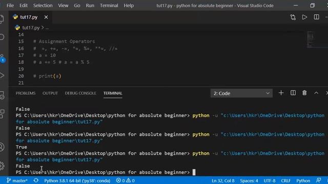
Task: Switch to the DEBUG CONSOLE panel tab
Action: point(80,93)
